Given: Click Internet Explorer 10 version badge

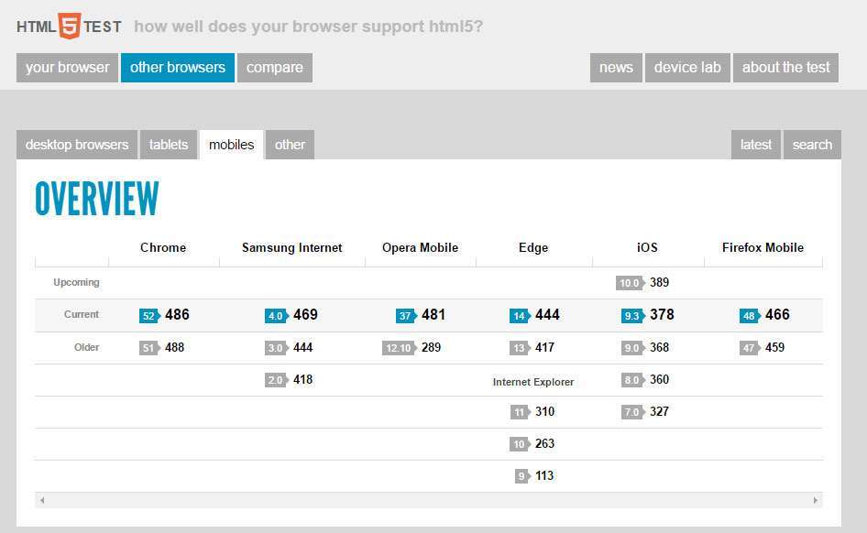Looking at the screenshot, I should 520,444.
